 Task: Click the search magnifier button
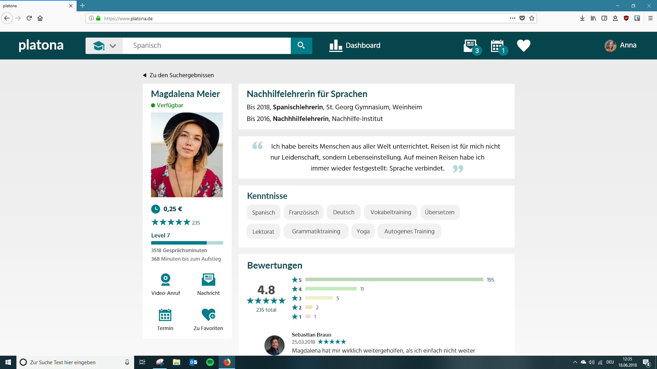[301, 45]
